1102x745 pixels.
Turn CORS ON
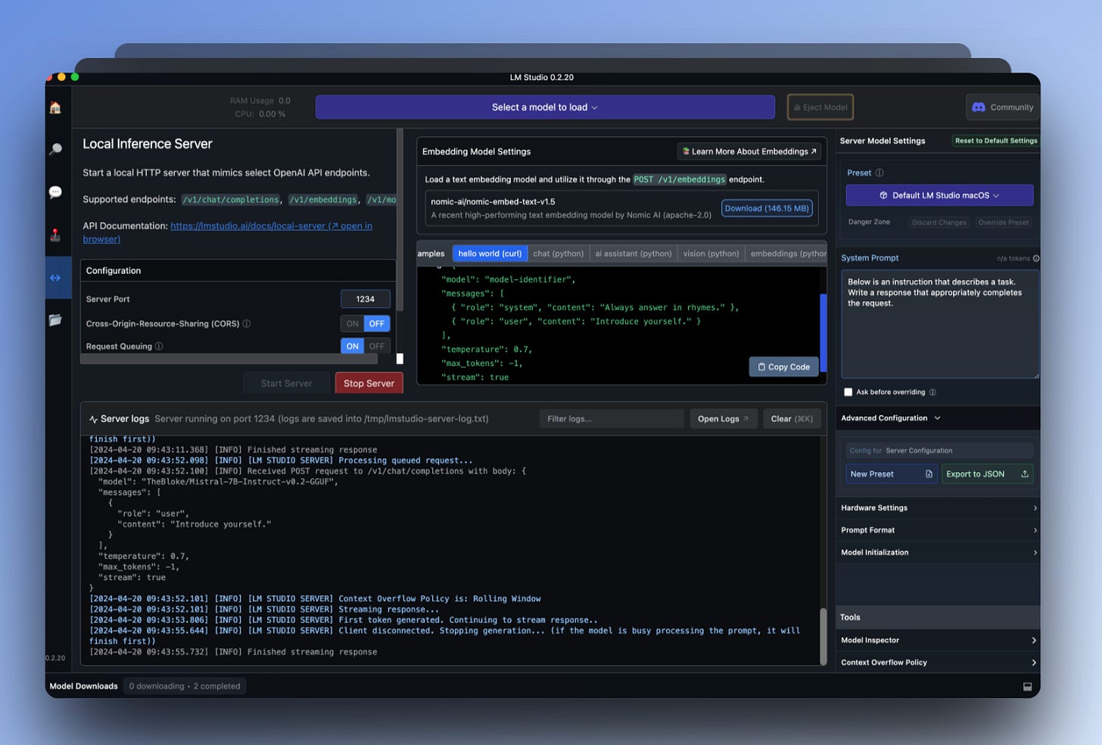(x=352, y=324)
